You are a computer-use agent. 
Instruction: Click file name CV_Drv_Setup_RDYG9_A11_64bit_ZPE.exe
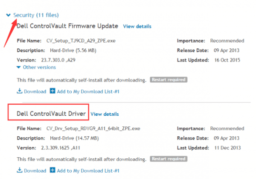93,129
